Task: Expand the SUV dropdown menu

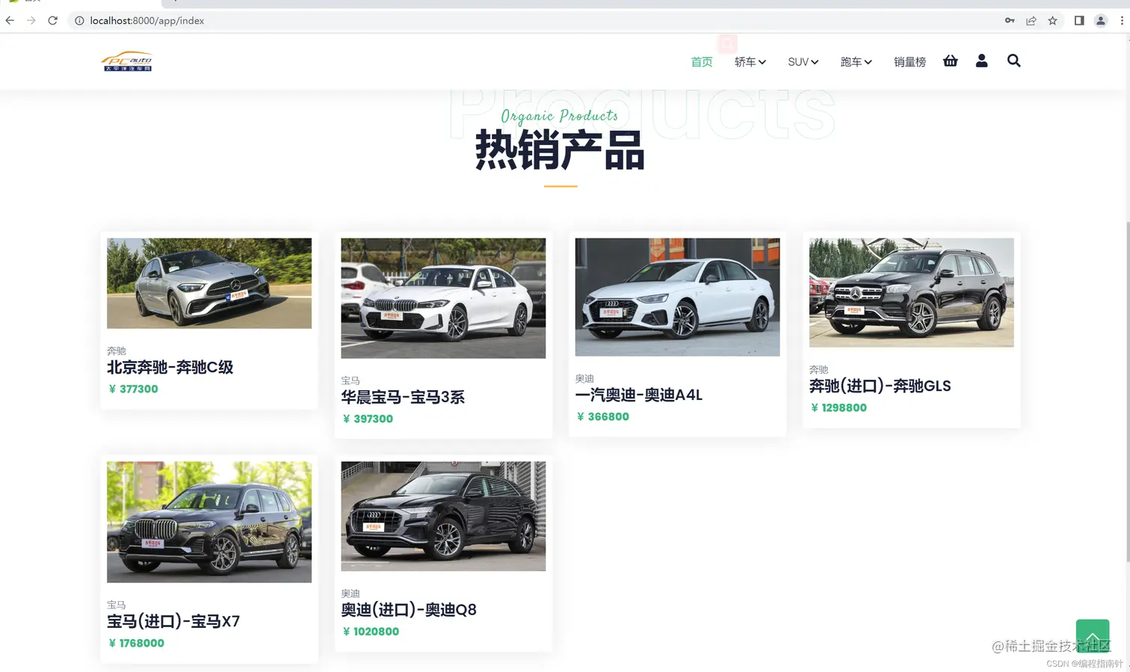Action: [803, 62]
